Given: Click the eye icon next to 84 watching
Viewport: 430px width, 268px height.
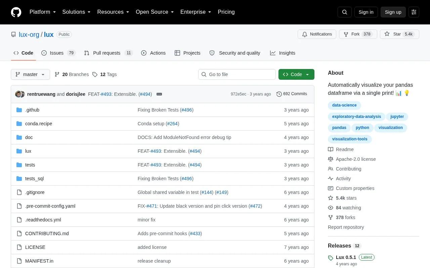Looking at the screenshot, I should [331, 208].
